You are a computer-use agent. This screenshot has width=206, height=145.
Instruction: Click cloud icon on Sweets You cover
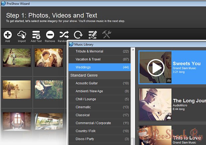click(169, 80)
